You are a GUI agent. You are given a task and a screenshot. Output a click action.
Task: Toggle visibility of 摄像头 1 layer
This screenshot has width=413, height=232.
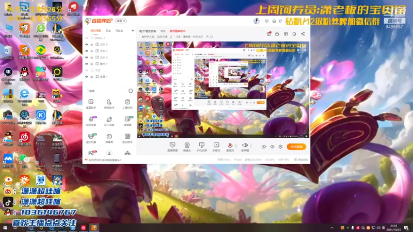(86, 38)
